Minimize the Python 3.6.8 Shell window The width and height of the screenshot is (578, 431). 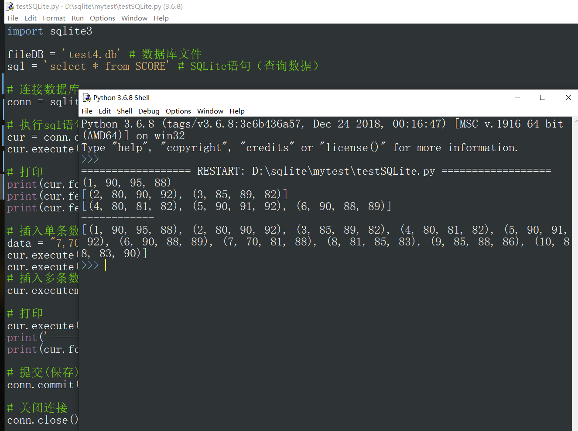[x=517, y=97]
